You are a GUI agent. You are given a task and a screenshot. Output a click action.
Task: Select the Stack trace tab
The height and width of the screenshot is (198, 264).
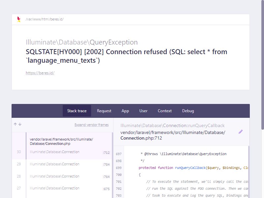[77, 111]
